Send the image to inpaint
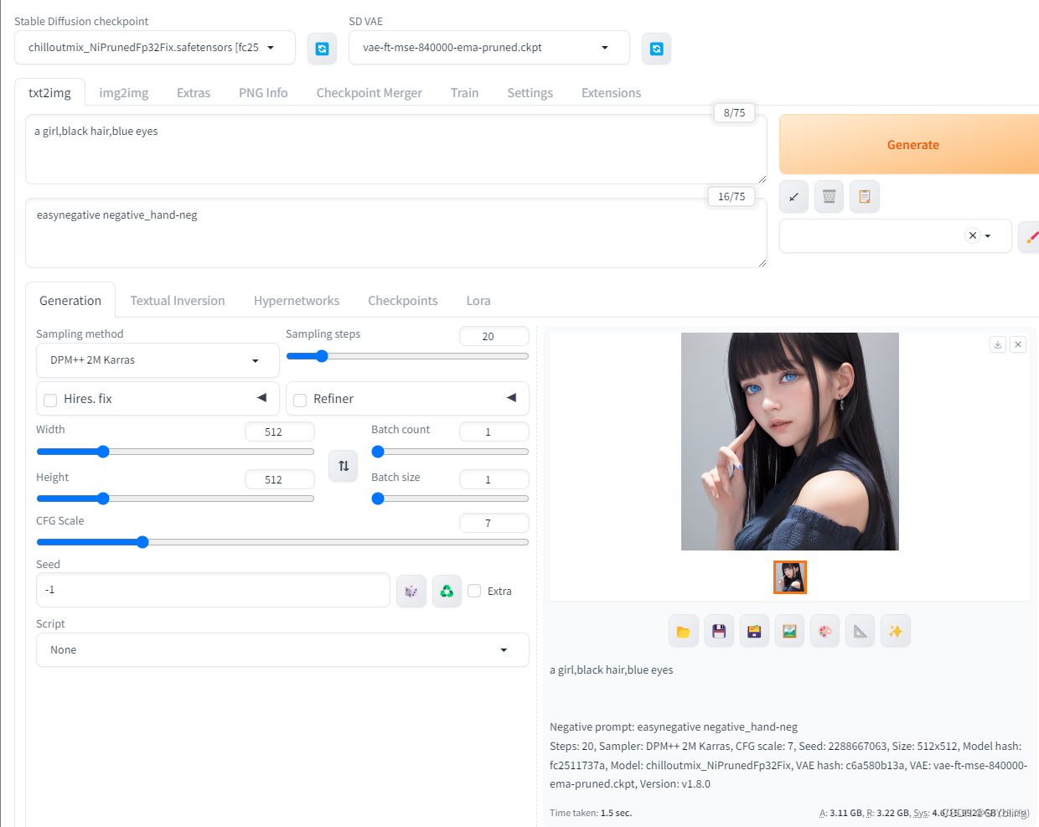 pos(824,630)
